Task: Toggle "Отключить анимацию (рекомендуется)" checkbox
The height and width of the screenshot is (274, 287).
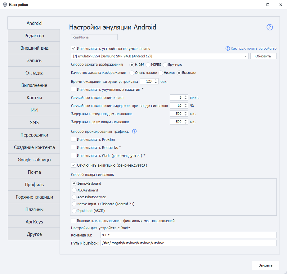Action: (x=74, y=165)
